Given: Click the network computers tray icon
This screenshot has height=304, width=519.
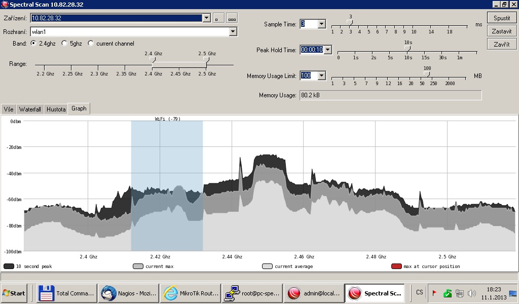Looking at the screenshot, I should (x=459, y=293).
